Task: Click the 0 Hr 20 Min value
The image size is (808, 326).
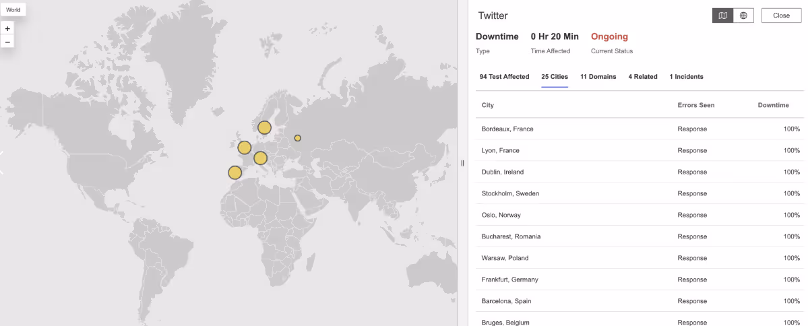Action: pyautogui.click(x=555, y=36)
